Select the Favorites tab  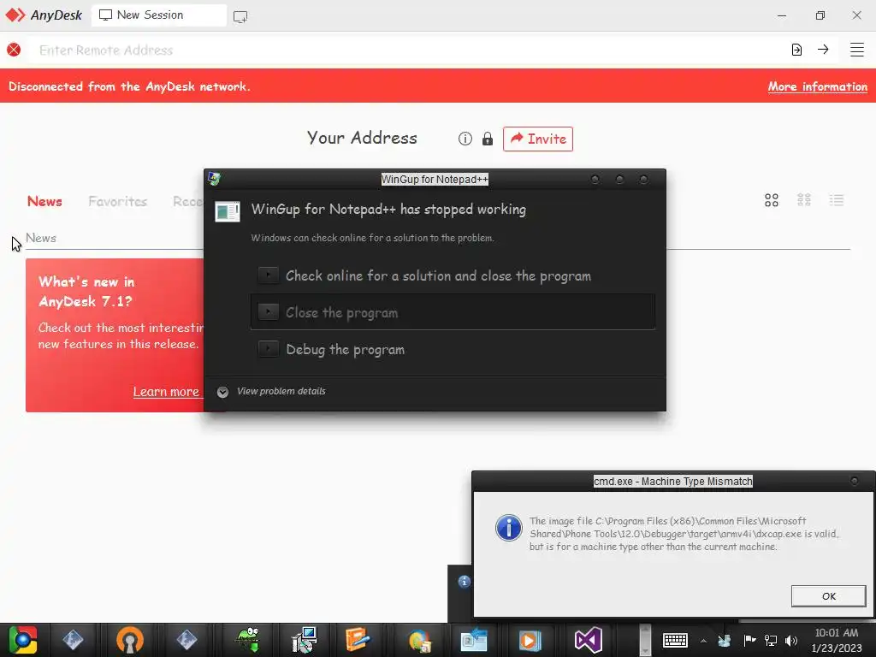tap(117, 201)
